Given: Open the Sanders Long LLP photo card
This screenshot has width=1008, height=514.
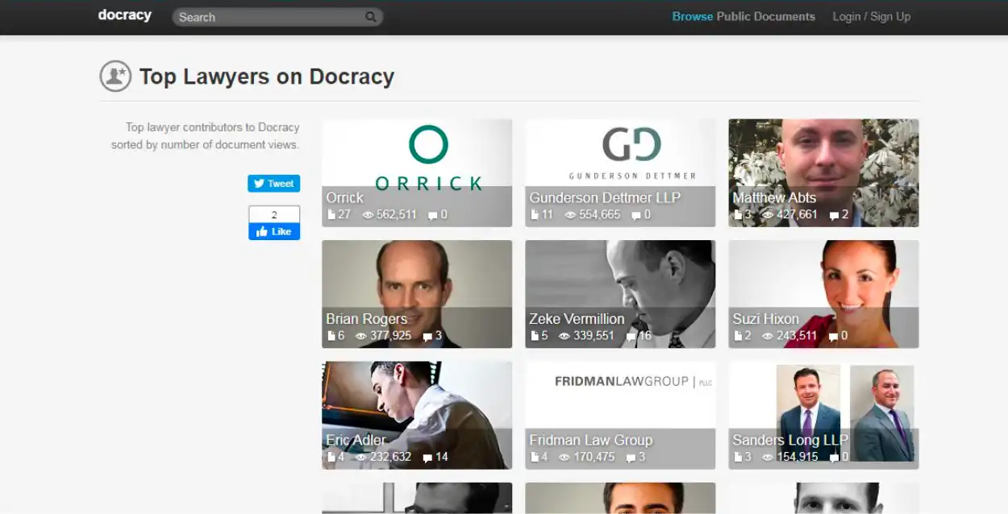Looking at the screenshot, I should (x=823, y=414).
